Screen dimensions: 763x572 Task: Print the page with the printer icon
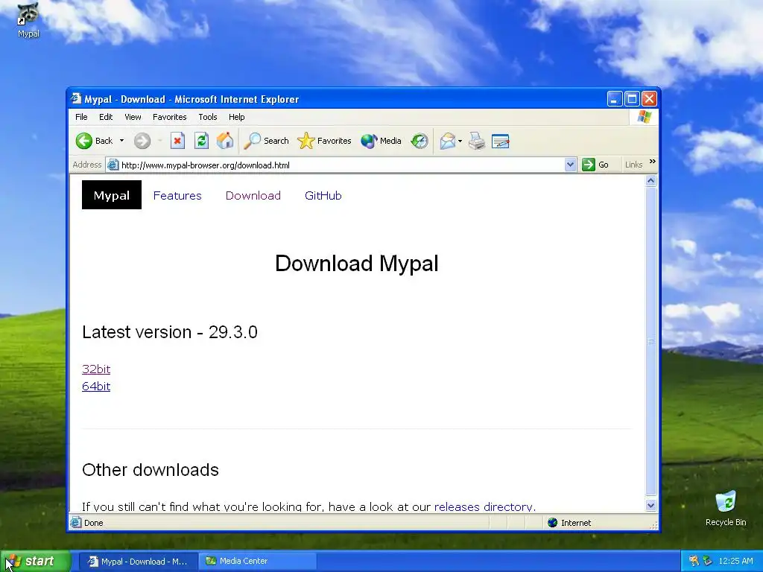pyautogui.click(x=477, y=141)
